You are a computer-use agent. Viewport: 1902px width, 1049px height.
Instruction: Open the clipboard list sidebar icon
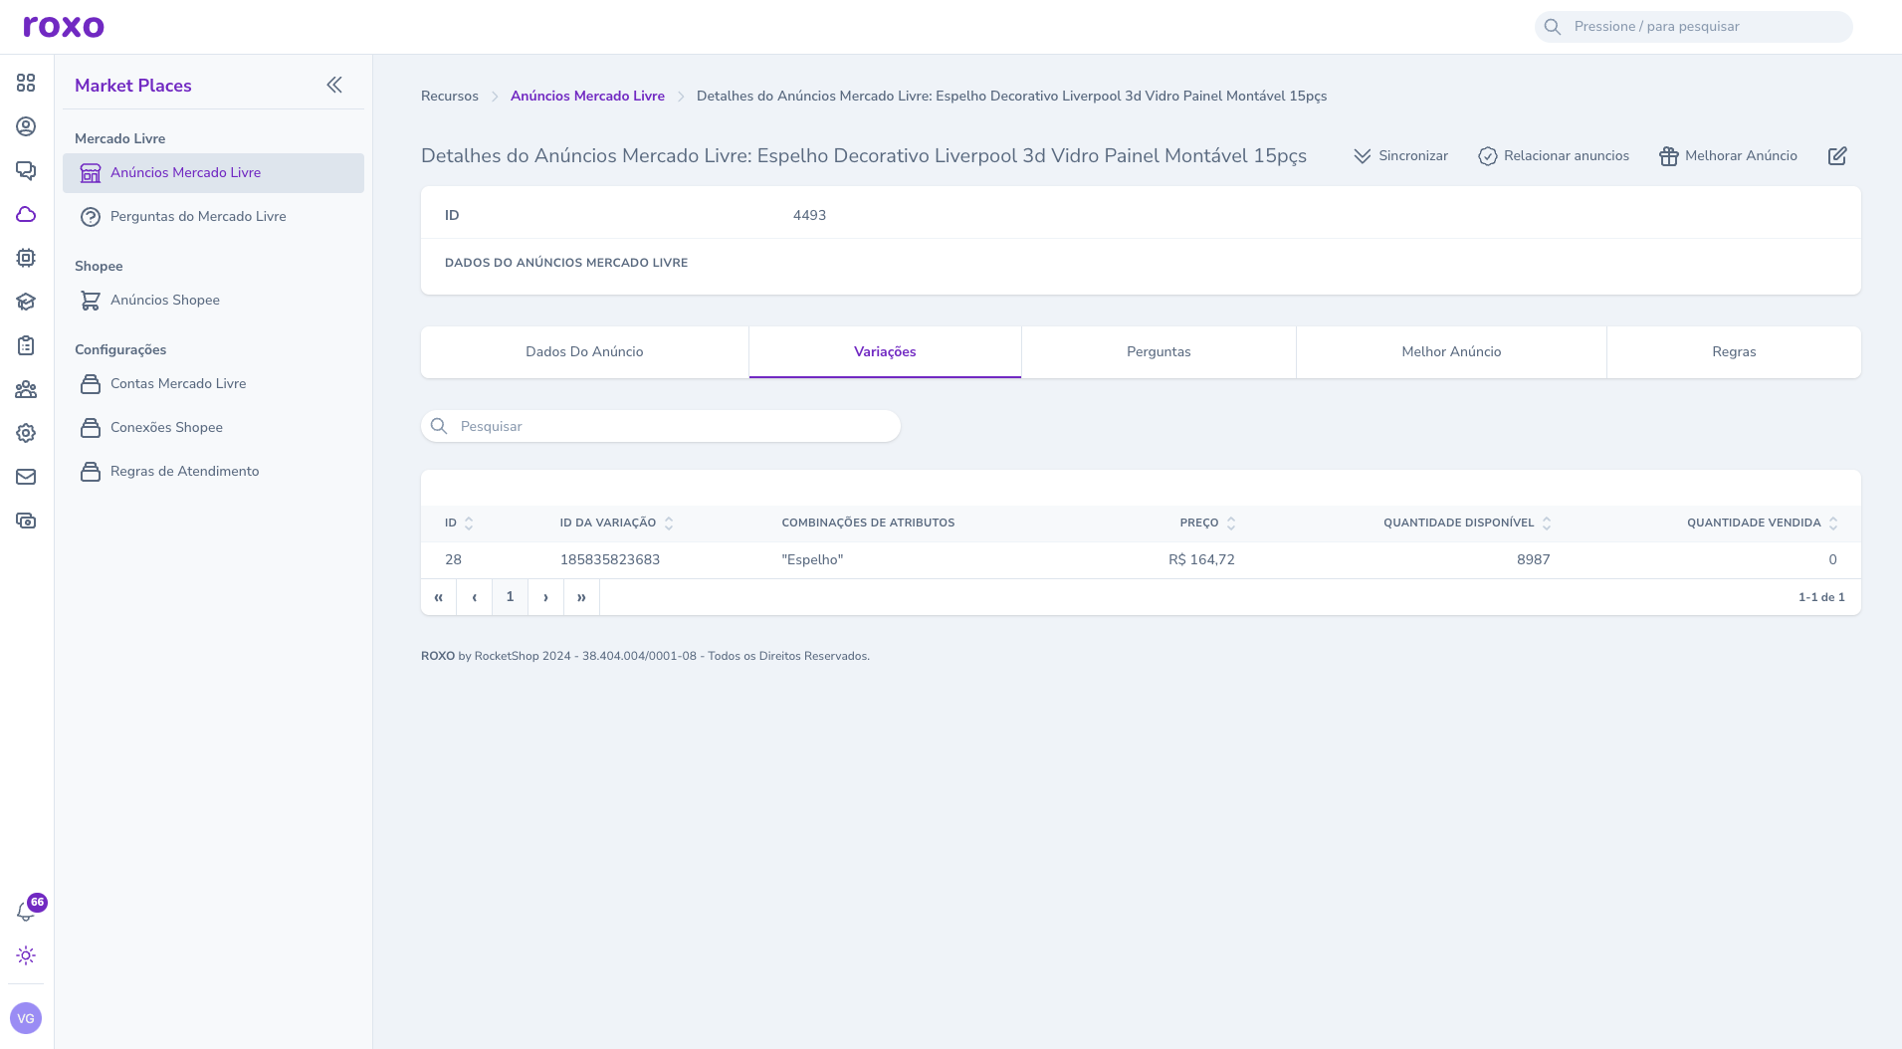coord(26,345)
